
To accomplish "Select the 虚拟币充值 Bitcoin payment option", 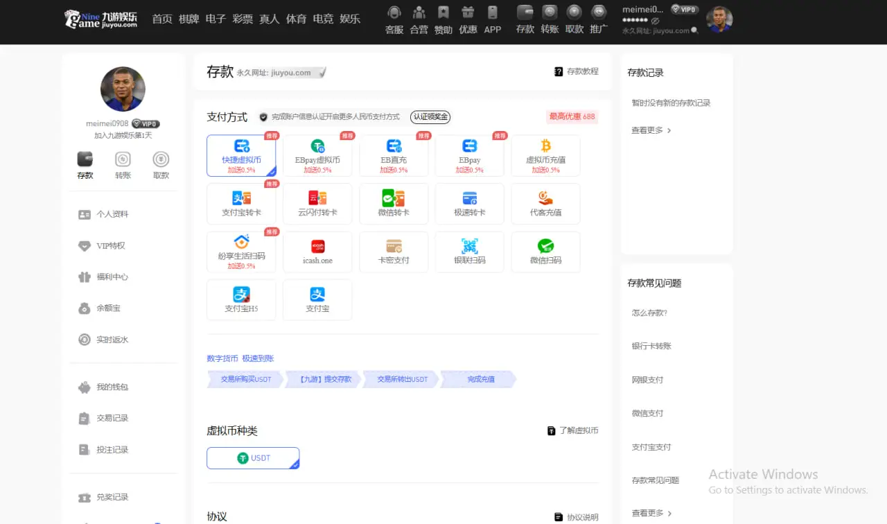I will point(545,155).
